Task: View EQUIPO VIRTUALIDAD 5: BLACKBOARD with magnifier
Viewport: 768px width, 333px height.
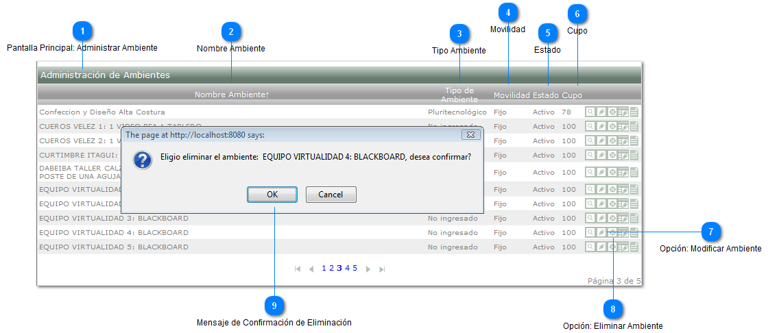Action: click(x=590, y=247)
